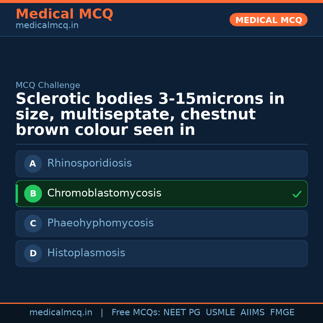Open the medicalmcq.in link in footer

point(61,313)
